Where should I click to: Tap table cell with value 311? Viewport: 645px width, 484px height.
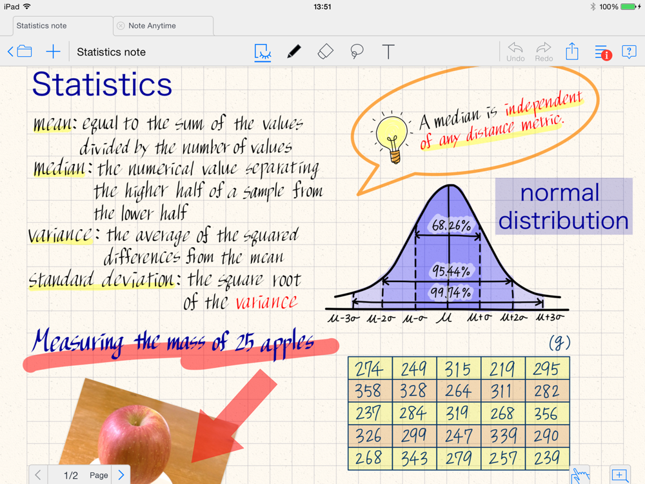tap(502, 390)
